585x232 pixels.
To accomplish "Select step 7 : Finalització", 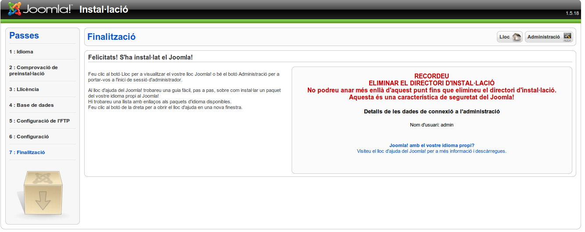I will (x=27, y=152).
